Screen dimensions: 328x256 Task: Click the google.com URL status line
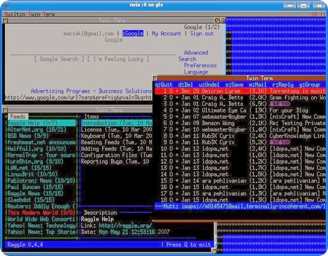(x=78, y=97)
